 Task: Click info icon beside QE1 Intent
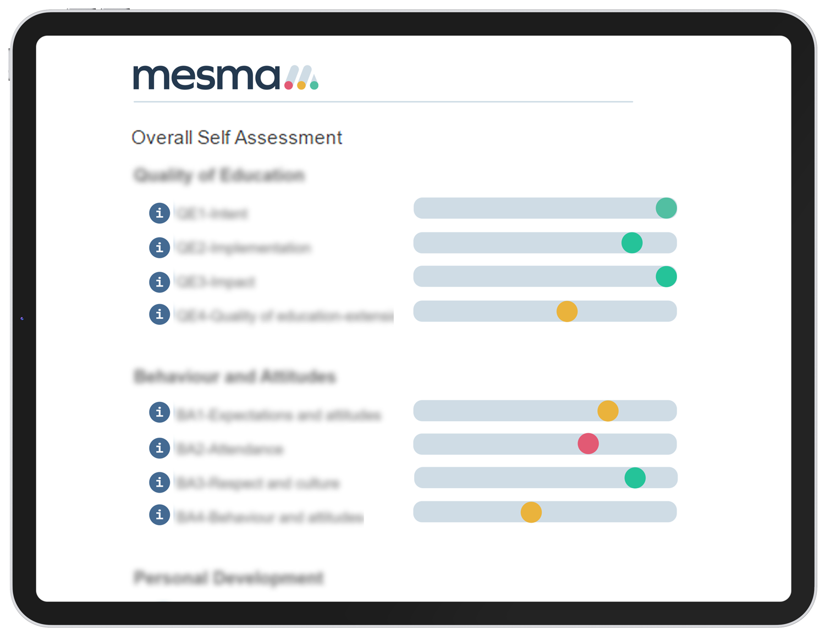pos(159,213)
